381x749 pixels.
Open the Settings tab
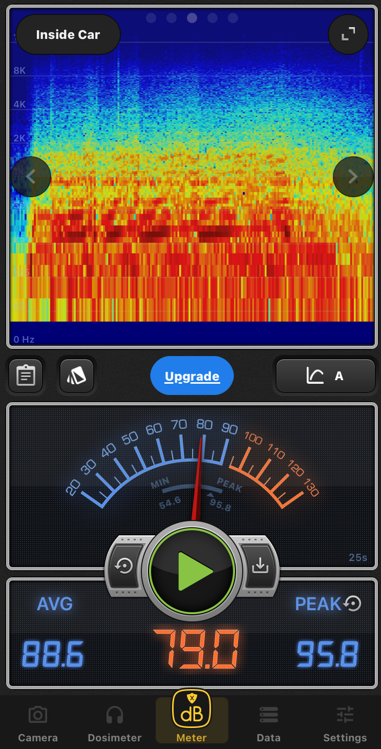point(345,723)
